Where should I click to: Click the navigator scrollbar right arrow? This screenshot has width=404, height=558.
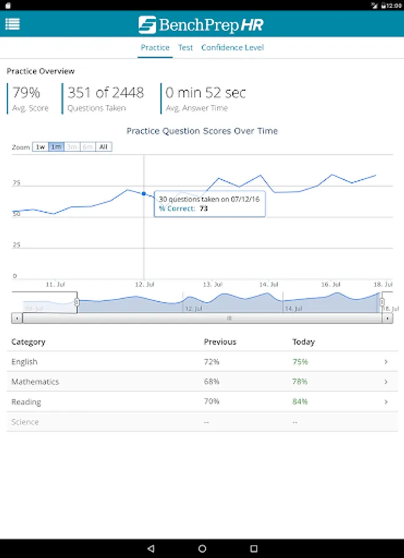click(387, 318)
